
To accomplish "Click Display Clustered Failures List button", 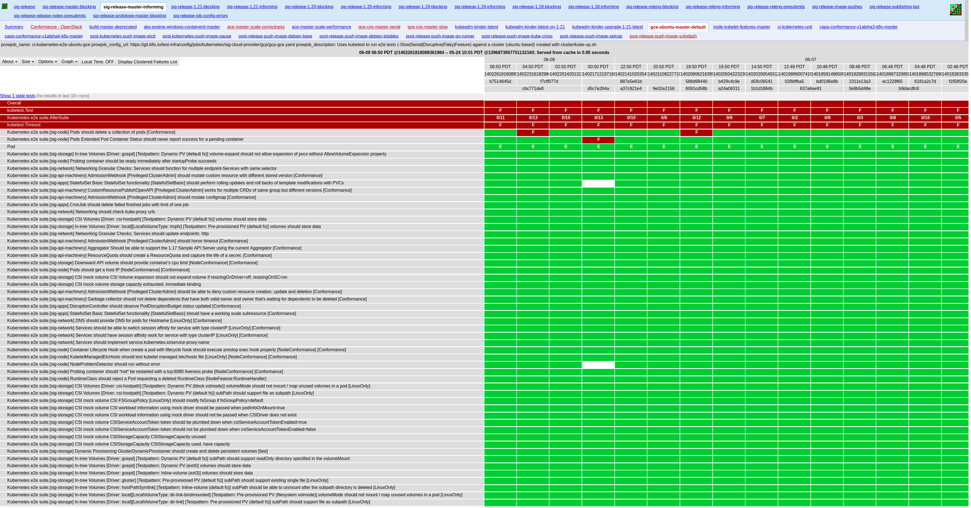I will 147,62.
